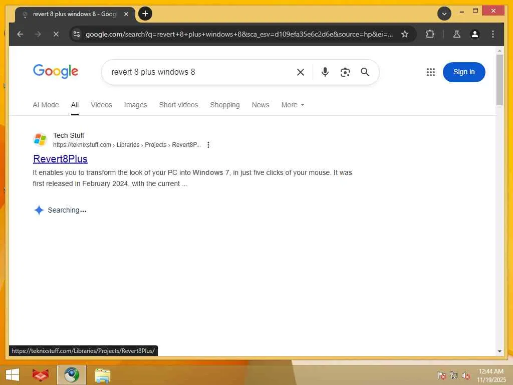Search by voice microphone icon

point(325,72)
